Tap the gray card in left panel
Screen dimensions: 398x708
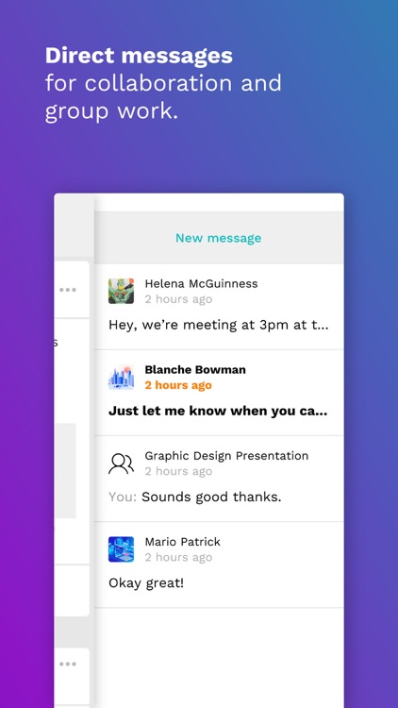[65, 471]
